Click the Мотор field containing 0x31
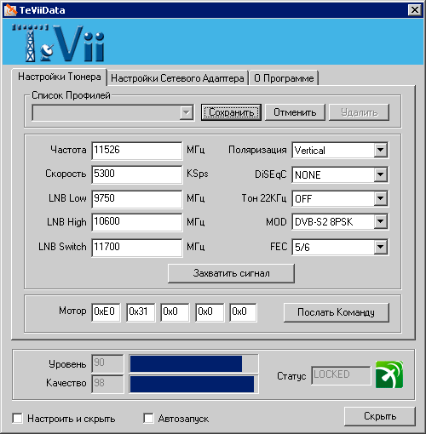Image resolution: width=426 pixels, height=434 pixels. click(x=141, y=312)
